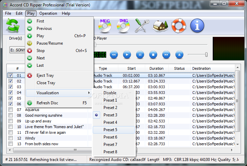Click the Duration column header
This screenshot has width=247, height=166.
click(x=157, y=68)
